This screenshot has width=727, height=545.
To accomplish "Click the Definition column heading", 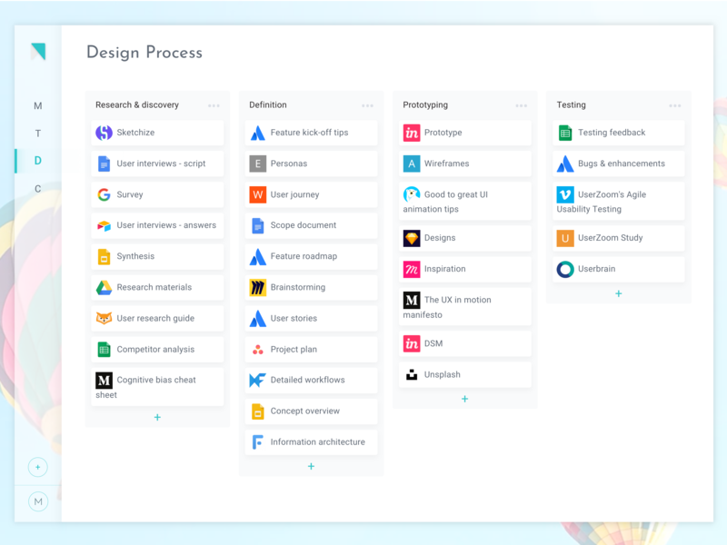I will tap(268, 105).
